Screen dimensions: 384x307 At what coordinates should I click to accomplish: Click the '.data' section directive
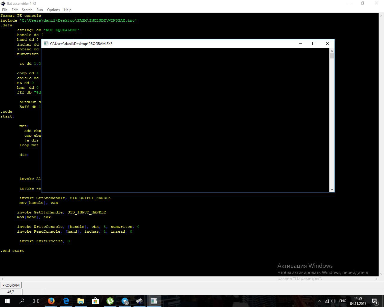[6, 25]
